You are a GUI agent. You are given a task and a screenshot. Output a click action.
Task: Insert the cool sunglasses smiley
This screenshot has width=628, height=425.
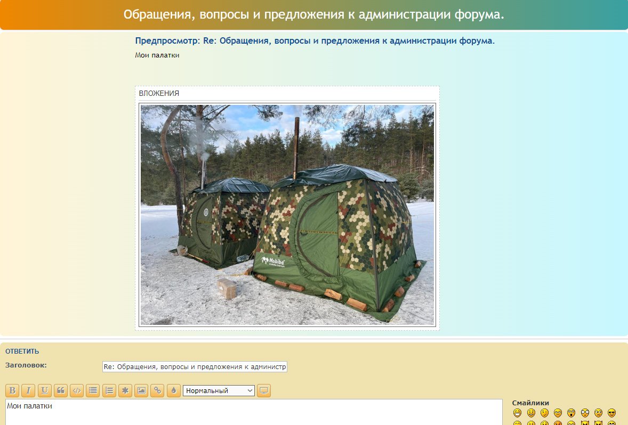[x=611, y=413]
